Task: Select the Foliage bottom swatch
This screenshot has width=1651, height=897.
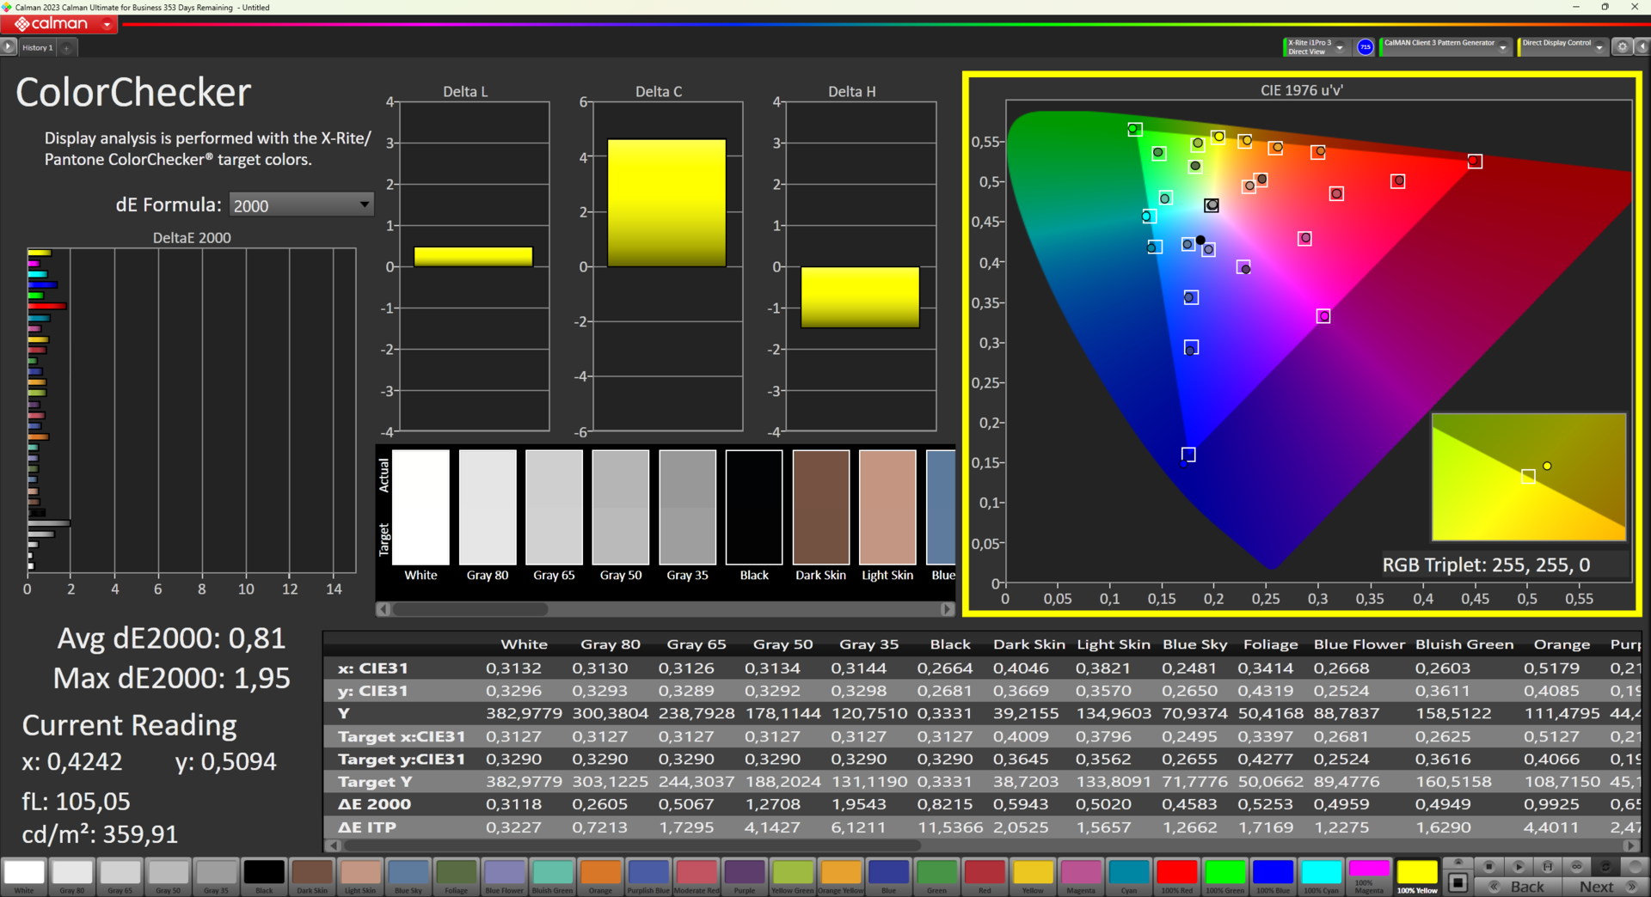Action: tap(457, 876)
